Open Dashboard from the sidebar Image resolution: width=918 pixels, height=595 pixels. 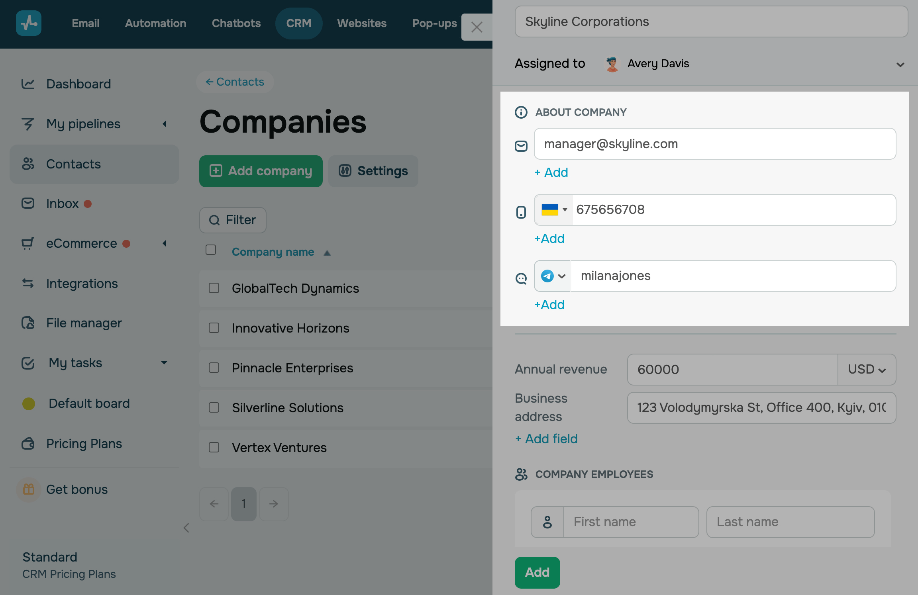pyautogui.click(x=78, y=84)
